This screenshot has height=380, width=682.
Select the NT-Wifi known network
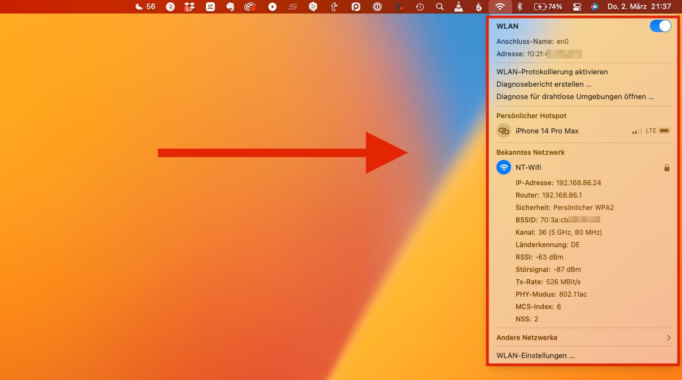coord(528,168)
